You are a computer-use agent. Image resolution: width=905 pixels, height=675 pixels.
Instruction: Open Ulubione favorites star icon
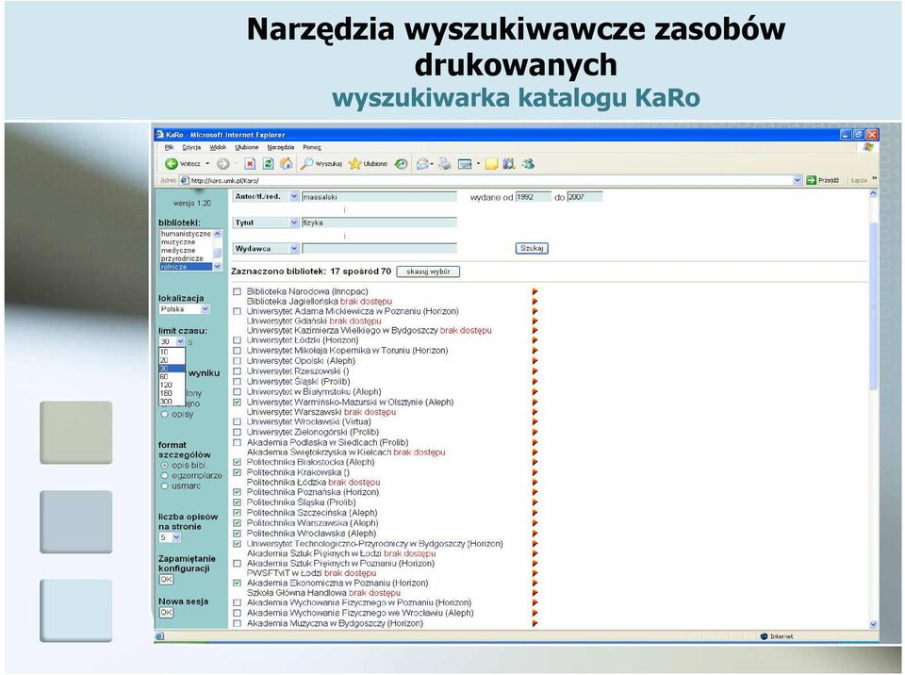355,164
